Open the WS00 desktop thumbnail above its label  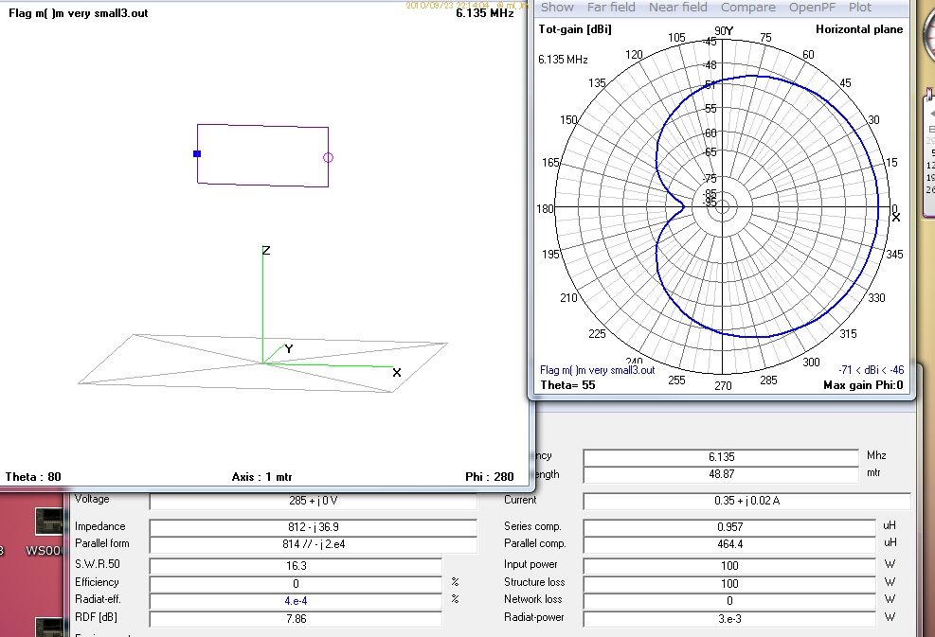(49, 522)
